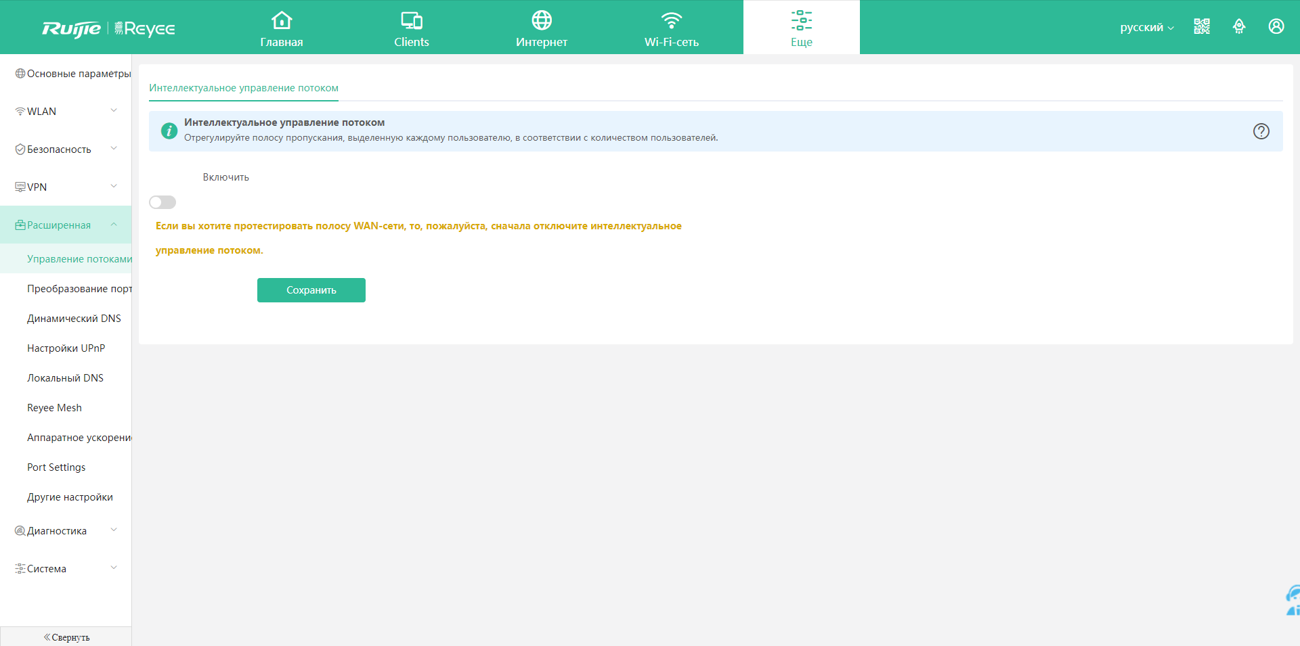The height and width of the screenshot is (646, 1300).
Task: Open Другие настройки menu item
Action: 66,497
